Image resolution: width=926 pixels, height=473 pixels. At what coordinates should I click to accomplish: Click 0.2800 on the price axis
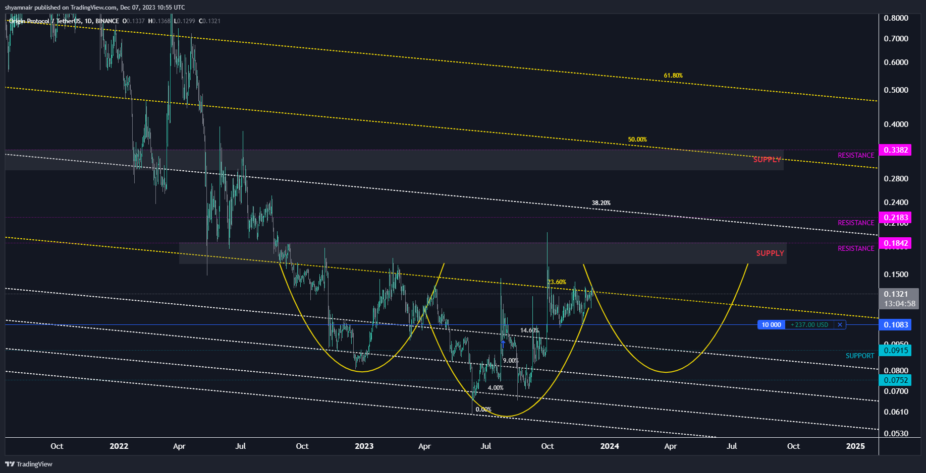(896, 179)
